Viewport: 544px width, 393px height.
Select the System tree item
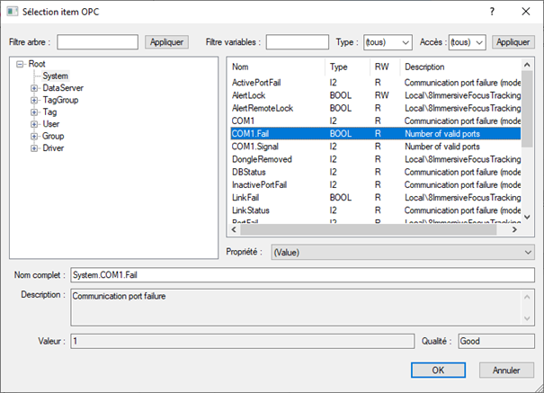point(55,76)
